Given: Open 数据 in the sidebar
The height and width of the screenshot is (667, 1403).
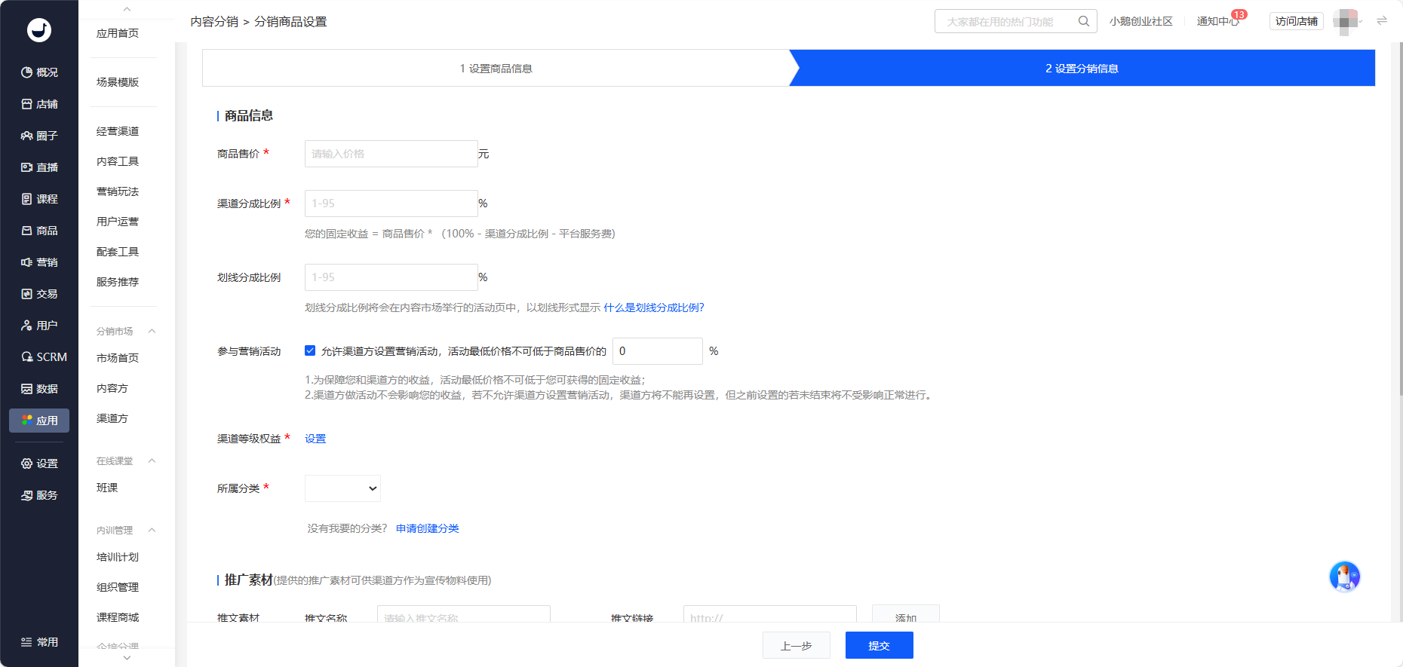Looking at the screenshot, I should [39, 389].
